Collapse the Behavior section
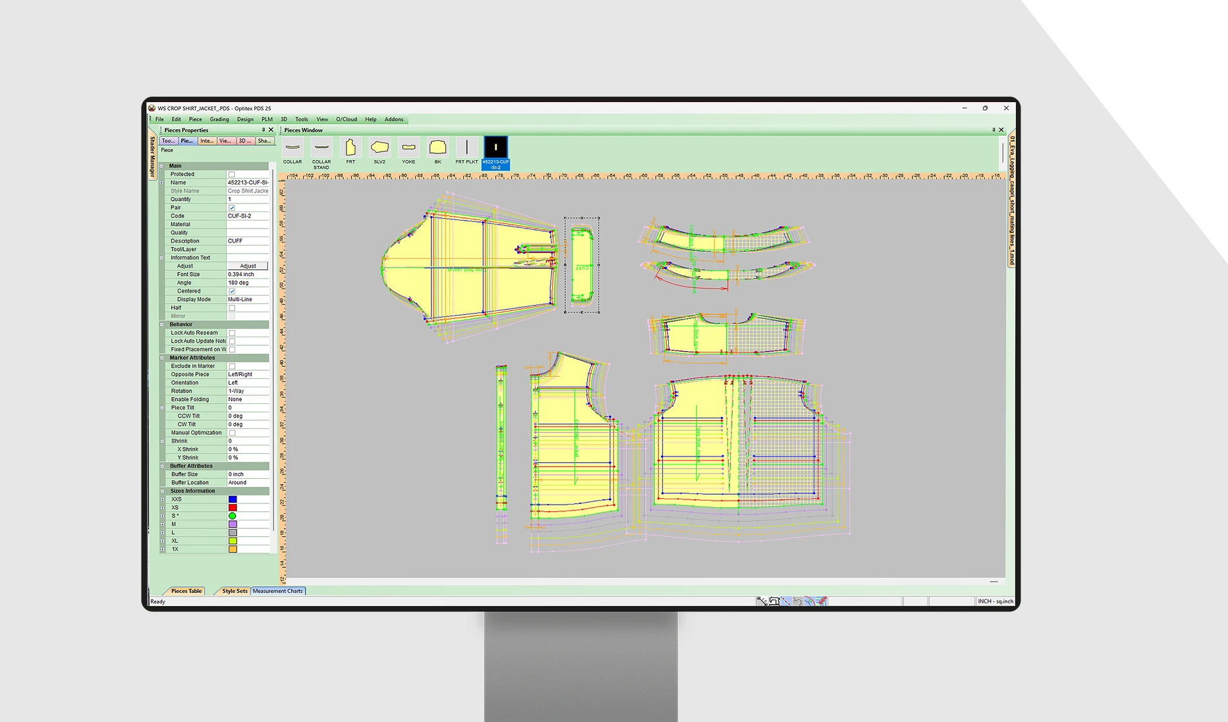This screenshot has height=722, width=1228. (x=161, y=324)
